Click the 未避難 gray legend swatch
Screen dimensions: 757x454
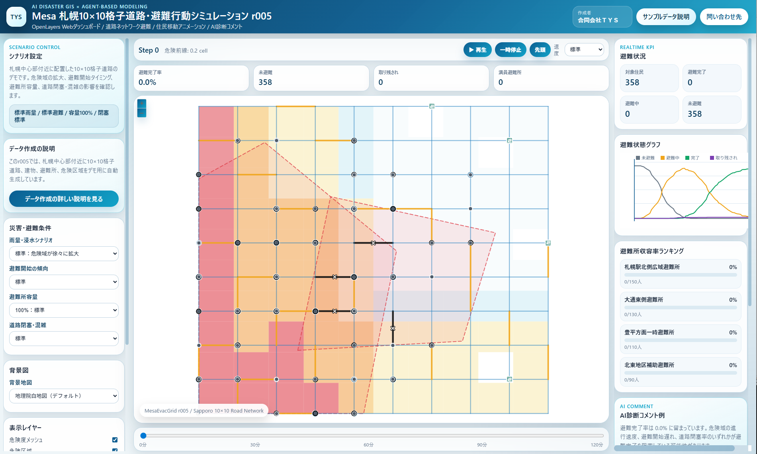(x=638, y=158)
